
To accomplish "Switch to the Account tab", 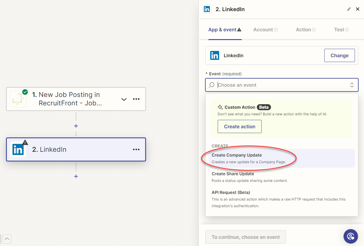I will click(266, 30).
